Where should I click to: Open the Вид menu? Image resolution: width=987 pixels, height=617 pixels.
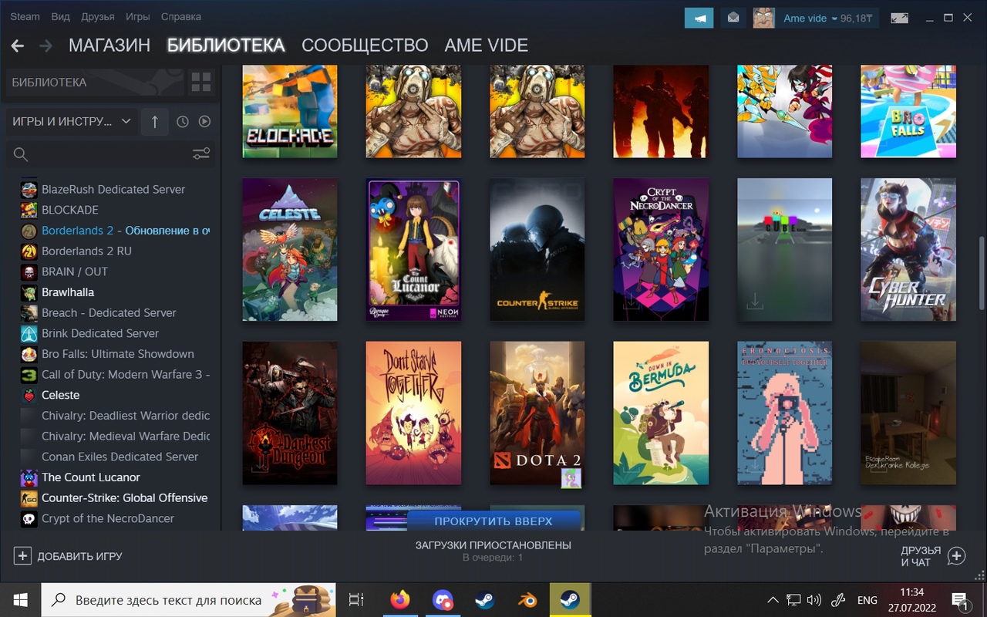(60, 16)
